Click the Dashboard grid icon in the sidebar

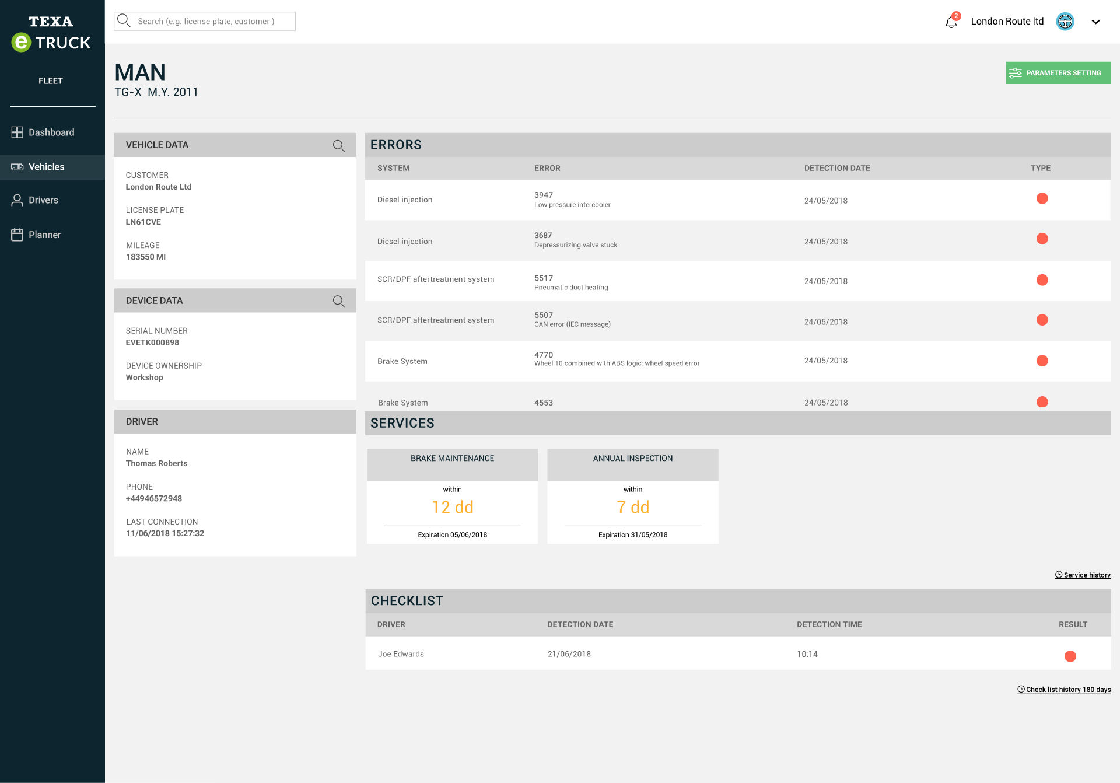(x=17, y=132)
